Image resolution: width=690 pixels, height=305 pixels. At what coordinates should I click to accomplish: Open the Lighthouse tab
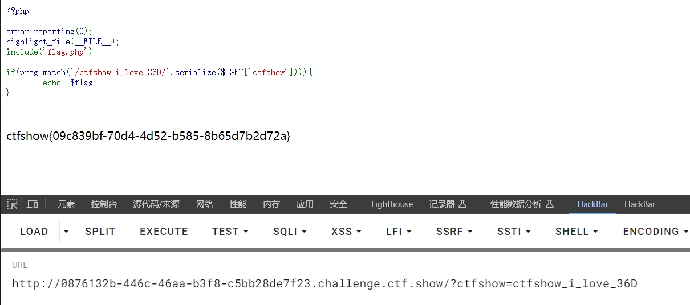(x=392, y=204)
